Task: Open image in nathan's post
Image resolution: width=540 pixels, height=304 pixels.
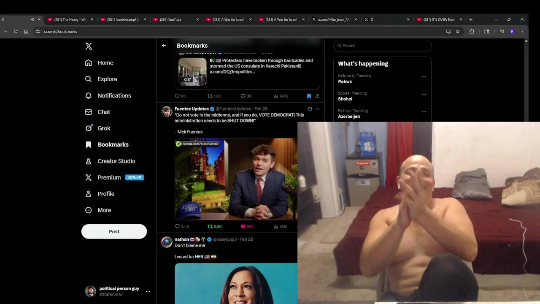Action: pos(236,283)
